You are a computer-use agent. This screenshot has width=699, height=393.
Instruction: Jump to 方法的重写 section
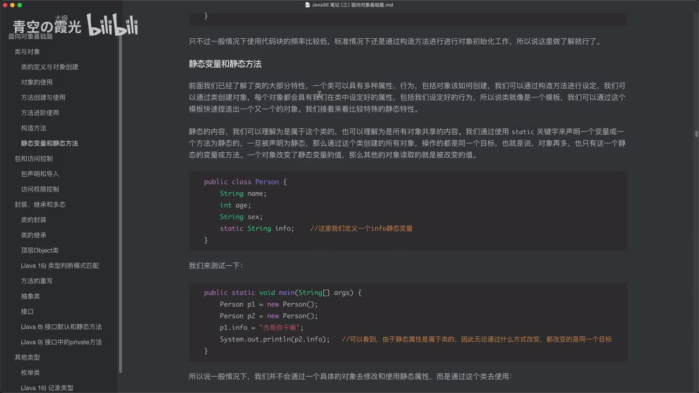(x=37, y=281)
